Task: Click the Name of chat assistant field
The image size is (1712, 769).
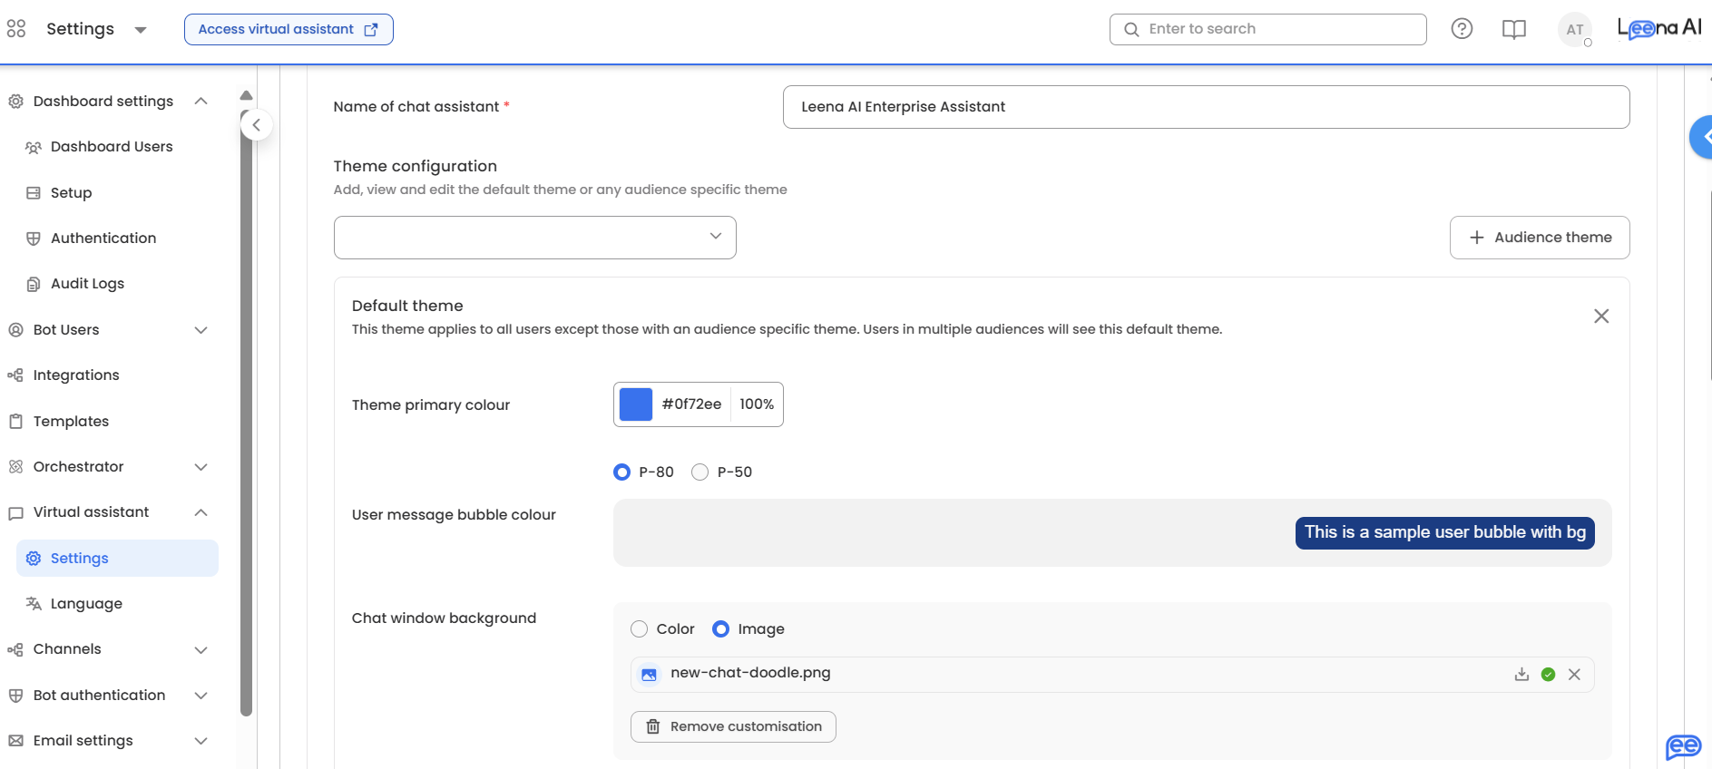Action: (x=1206, y=107)
